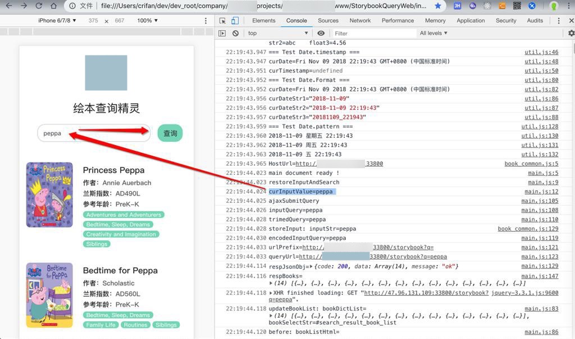Click the Adventures and Adventurers tag
Viewport: 575px width, 339px height.
[x=124, y=215]
